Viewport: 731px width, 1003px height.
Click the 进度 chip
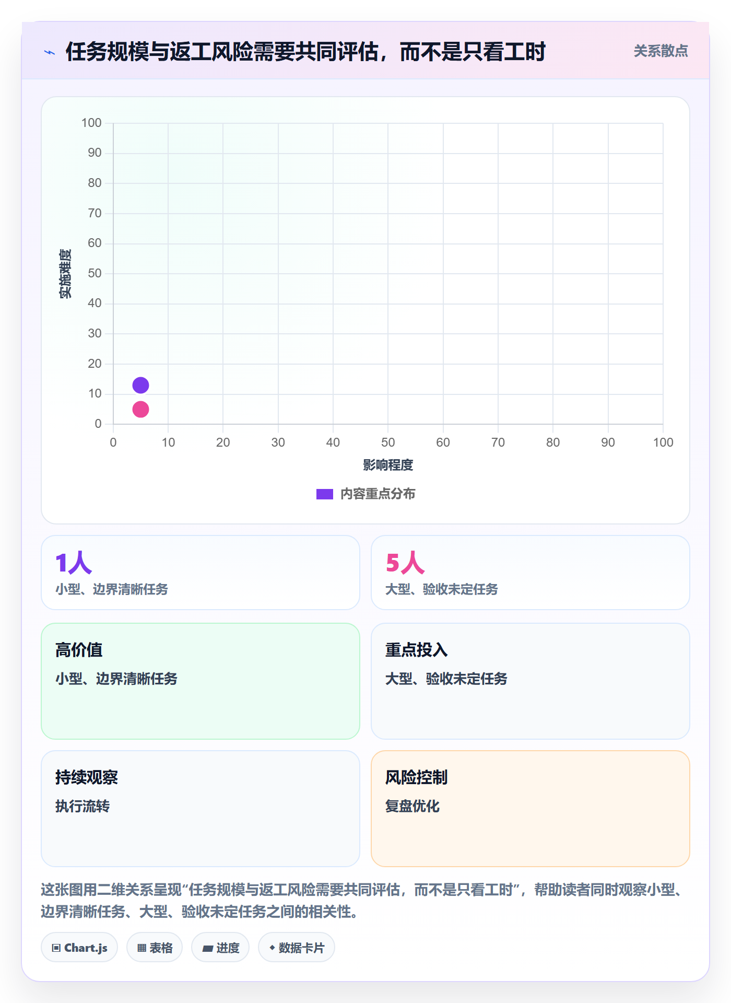point(220,948)
